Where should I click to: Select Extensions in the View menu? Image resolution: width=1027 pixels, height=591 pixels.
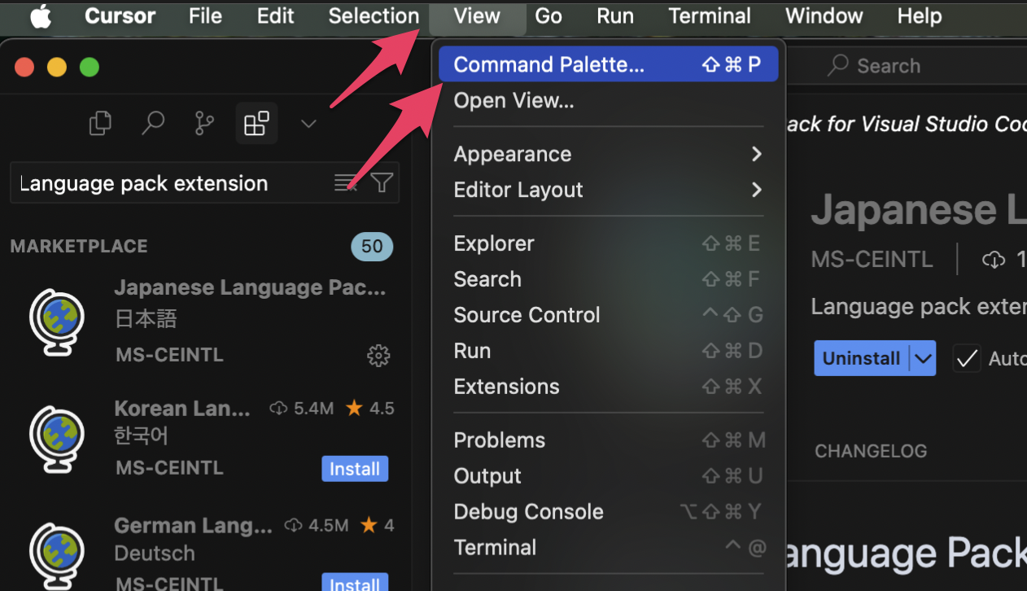pos(609,387)
